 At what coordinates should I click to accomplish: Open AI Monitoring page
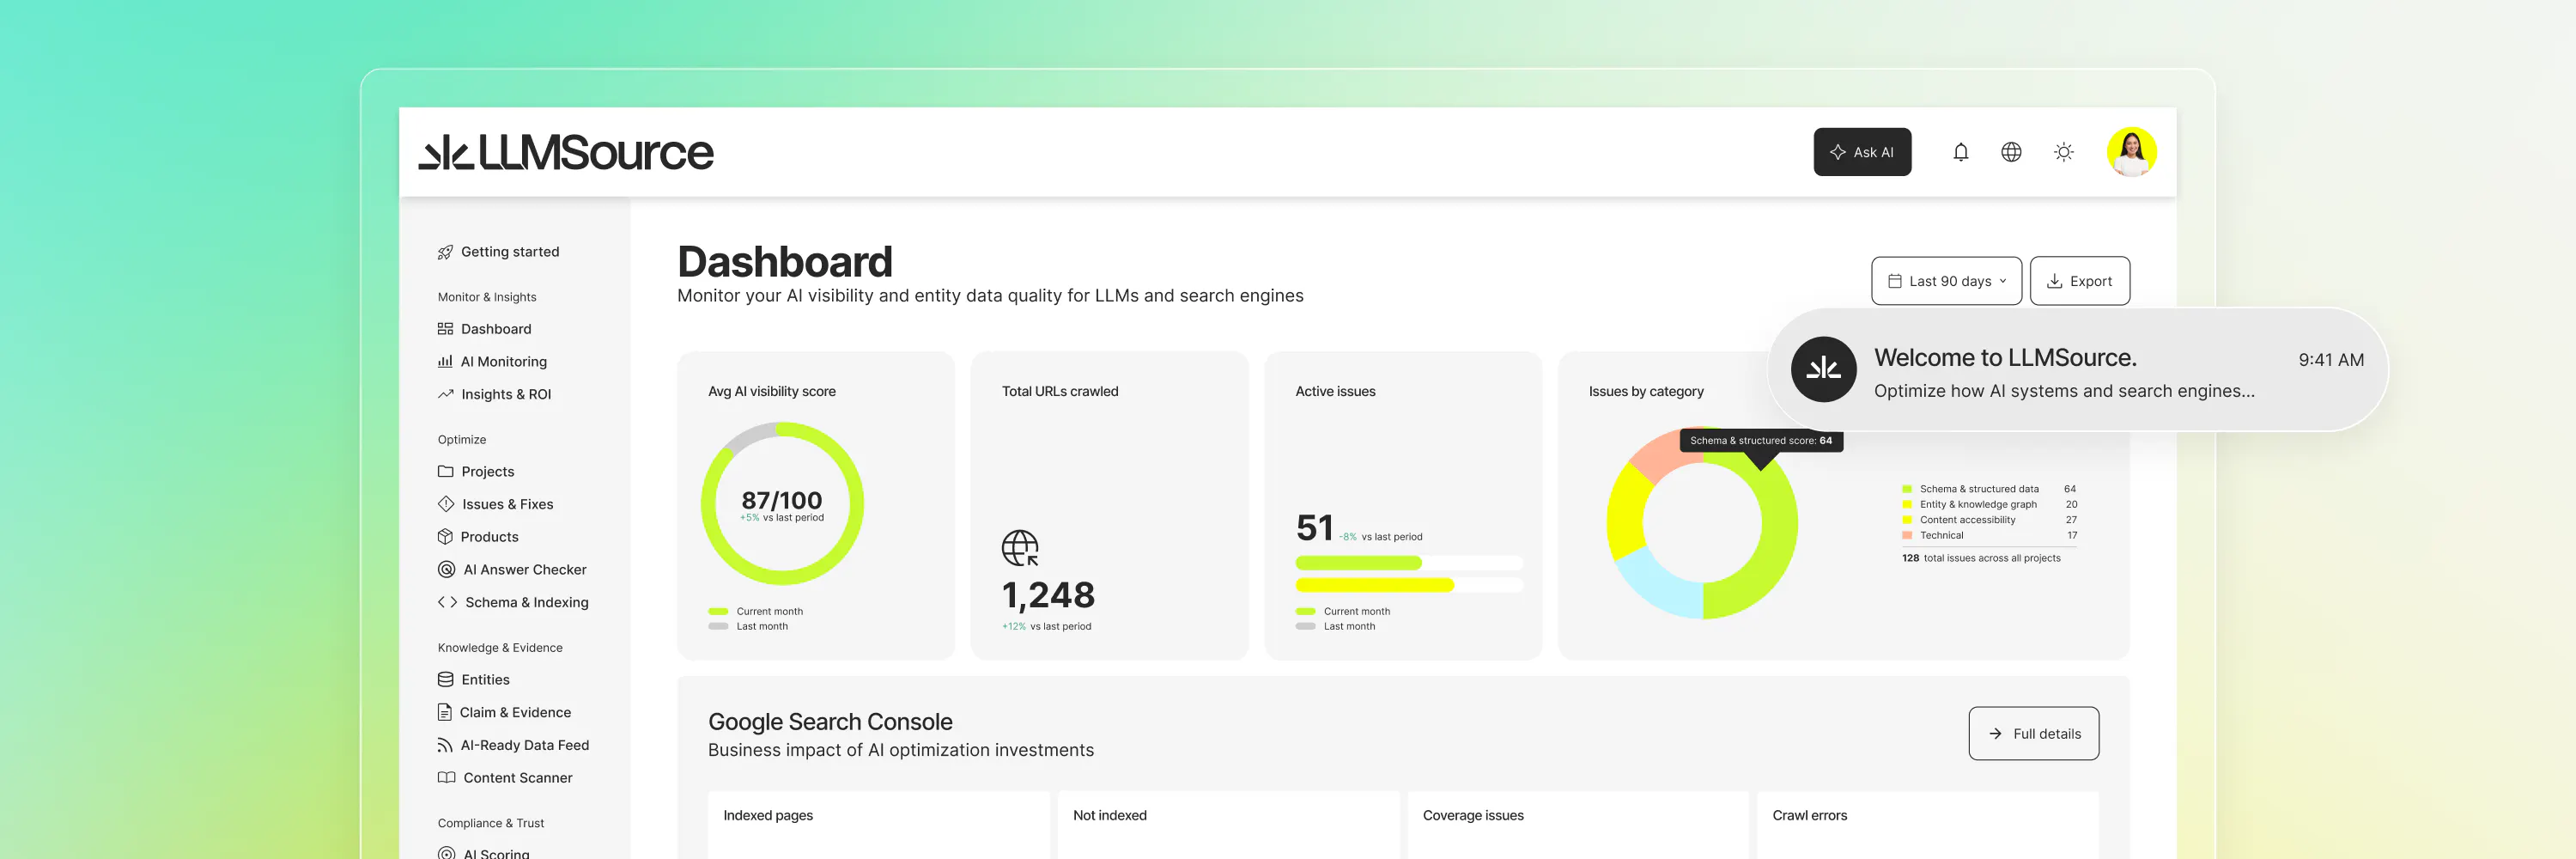[492, 362]
